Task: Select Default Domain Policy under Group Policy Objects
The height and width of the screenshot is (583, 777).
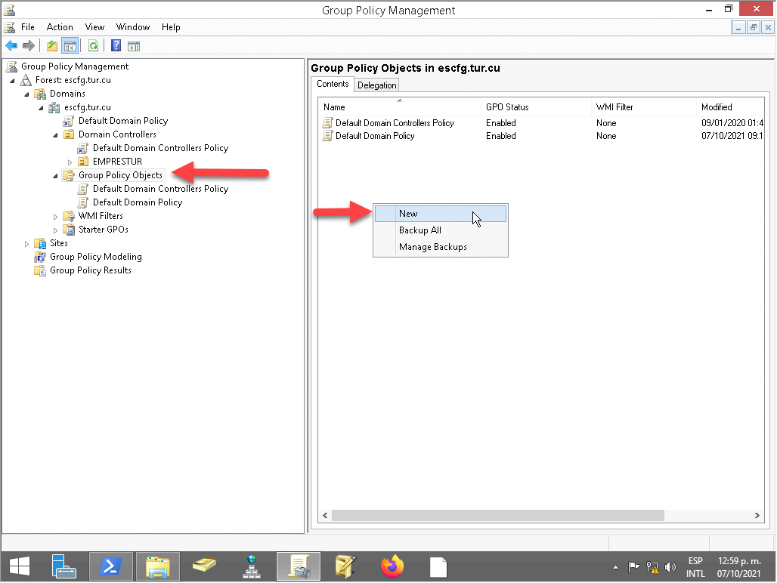Action: pyautogui.click(x=138, y=202)
